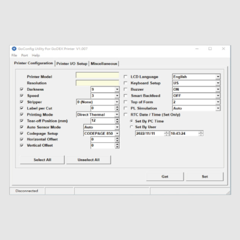Click the Horizontal Offset spinner arrows

pos(117,140)
